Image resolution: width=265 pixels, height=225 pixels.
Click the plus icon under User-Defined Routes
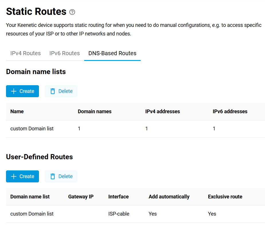pyautogui.click(x=14, y=176)
